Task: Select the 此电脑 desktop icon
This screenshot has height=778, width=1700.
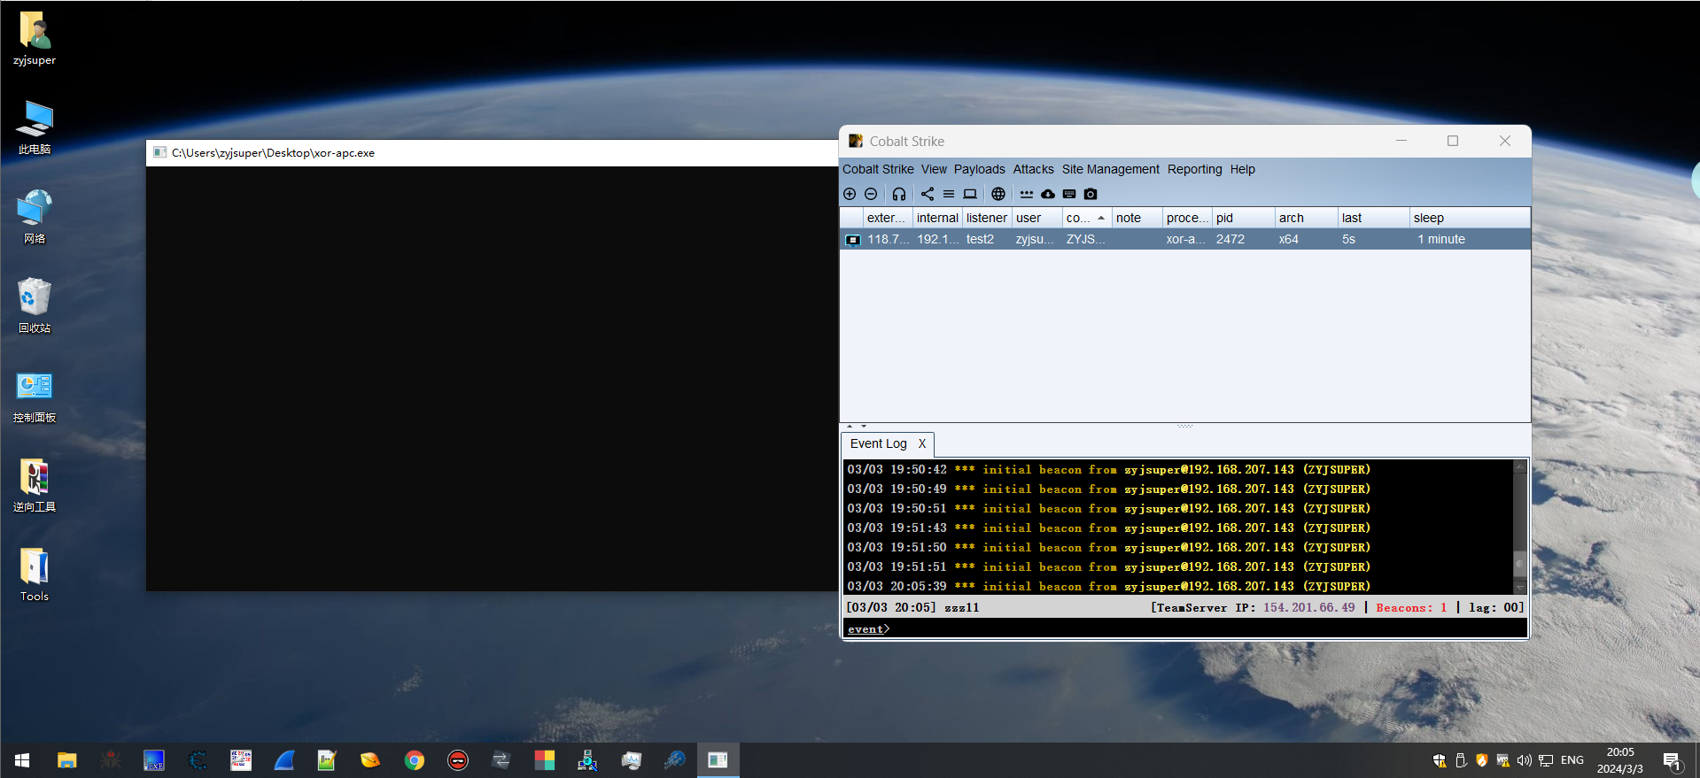Action: pyautogui.click(x=35, y=127)
